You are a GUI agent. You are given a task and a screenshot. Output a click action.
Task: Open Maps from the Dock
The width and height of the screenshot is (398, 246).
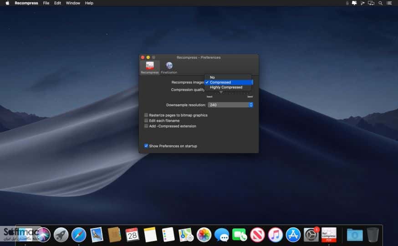click(186, 235)
